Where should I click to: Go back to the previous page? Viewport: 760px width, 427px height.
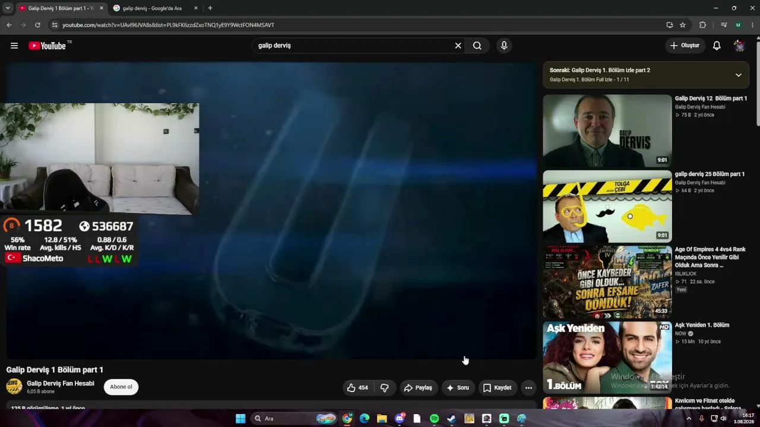9,25
